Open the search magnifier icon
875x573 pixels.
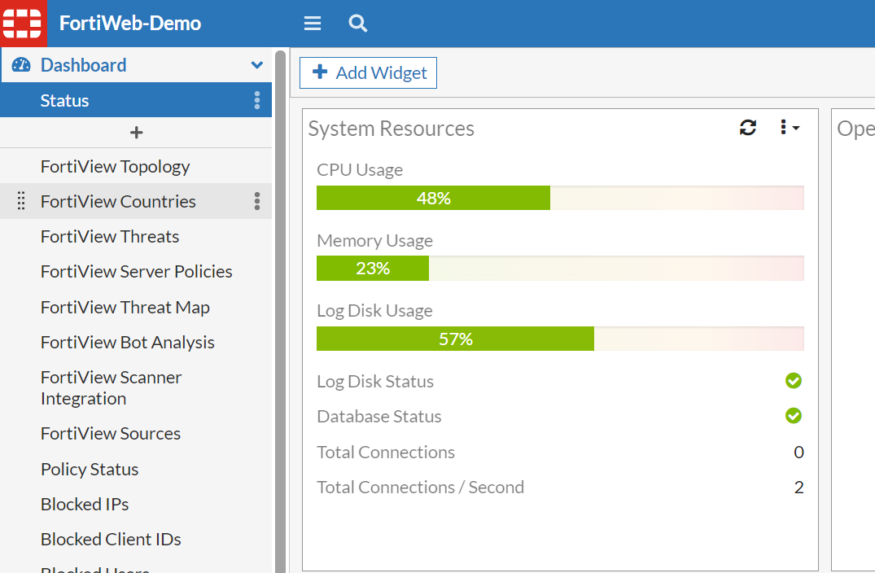[x=357, y=24]
